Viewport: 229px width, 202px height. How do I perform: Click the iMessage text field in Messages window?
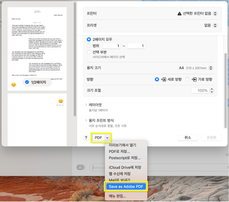[x=159, y=168]
